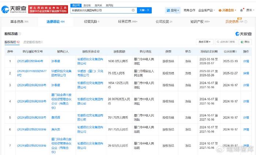
Task: Switch to the 查关系 search tab
Action: pyautogui.click(x=98, y=5)
